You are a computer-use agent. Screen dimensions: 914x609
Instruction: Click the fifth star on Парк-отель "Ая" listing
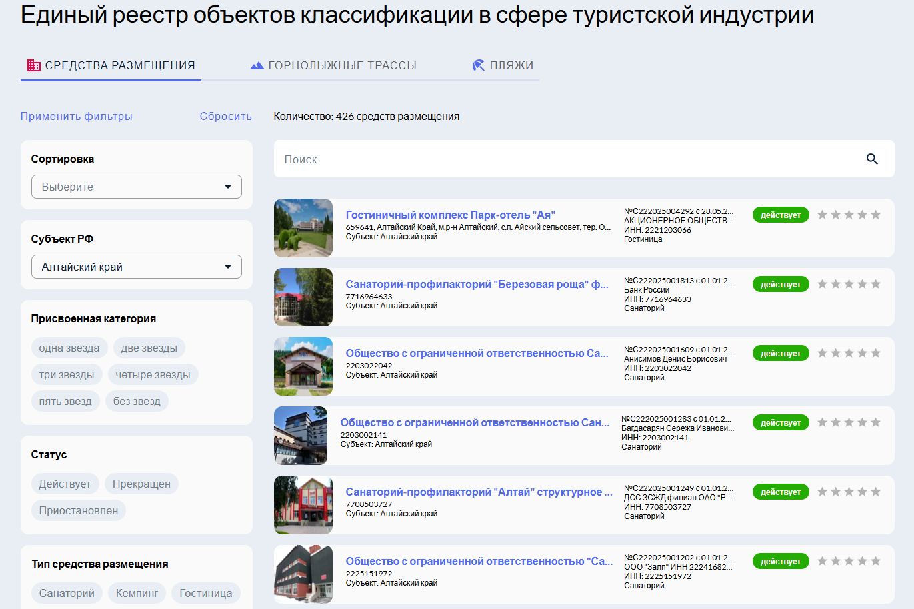875,215
